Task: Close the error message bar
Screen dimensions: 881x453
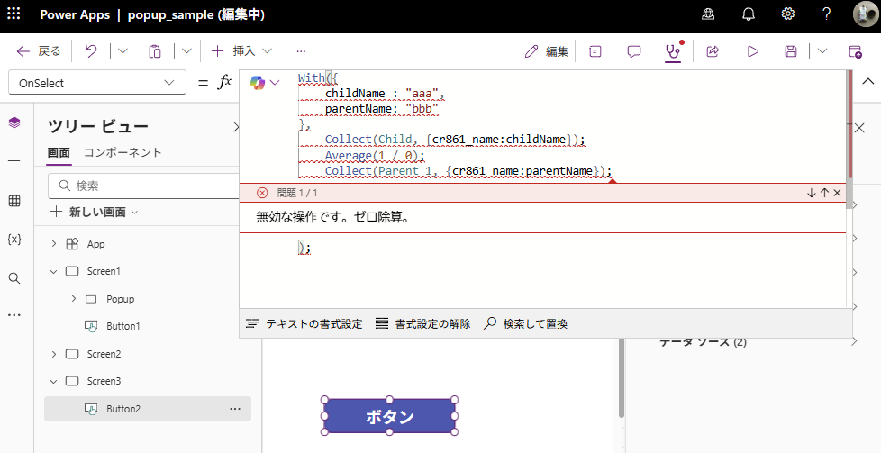Action: click(837, 193)
